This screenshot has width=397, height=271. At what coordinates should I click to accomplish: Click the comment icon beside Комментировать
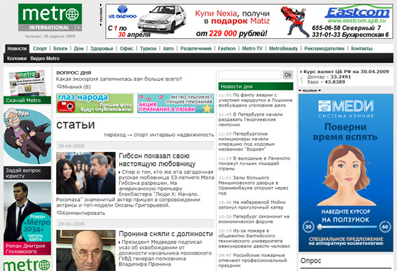point(60,213)
